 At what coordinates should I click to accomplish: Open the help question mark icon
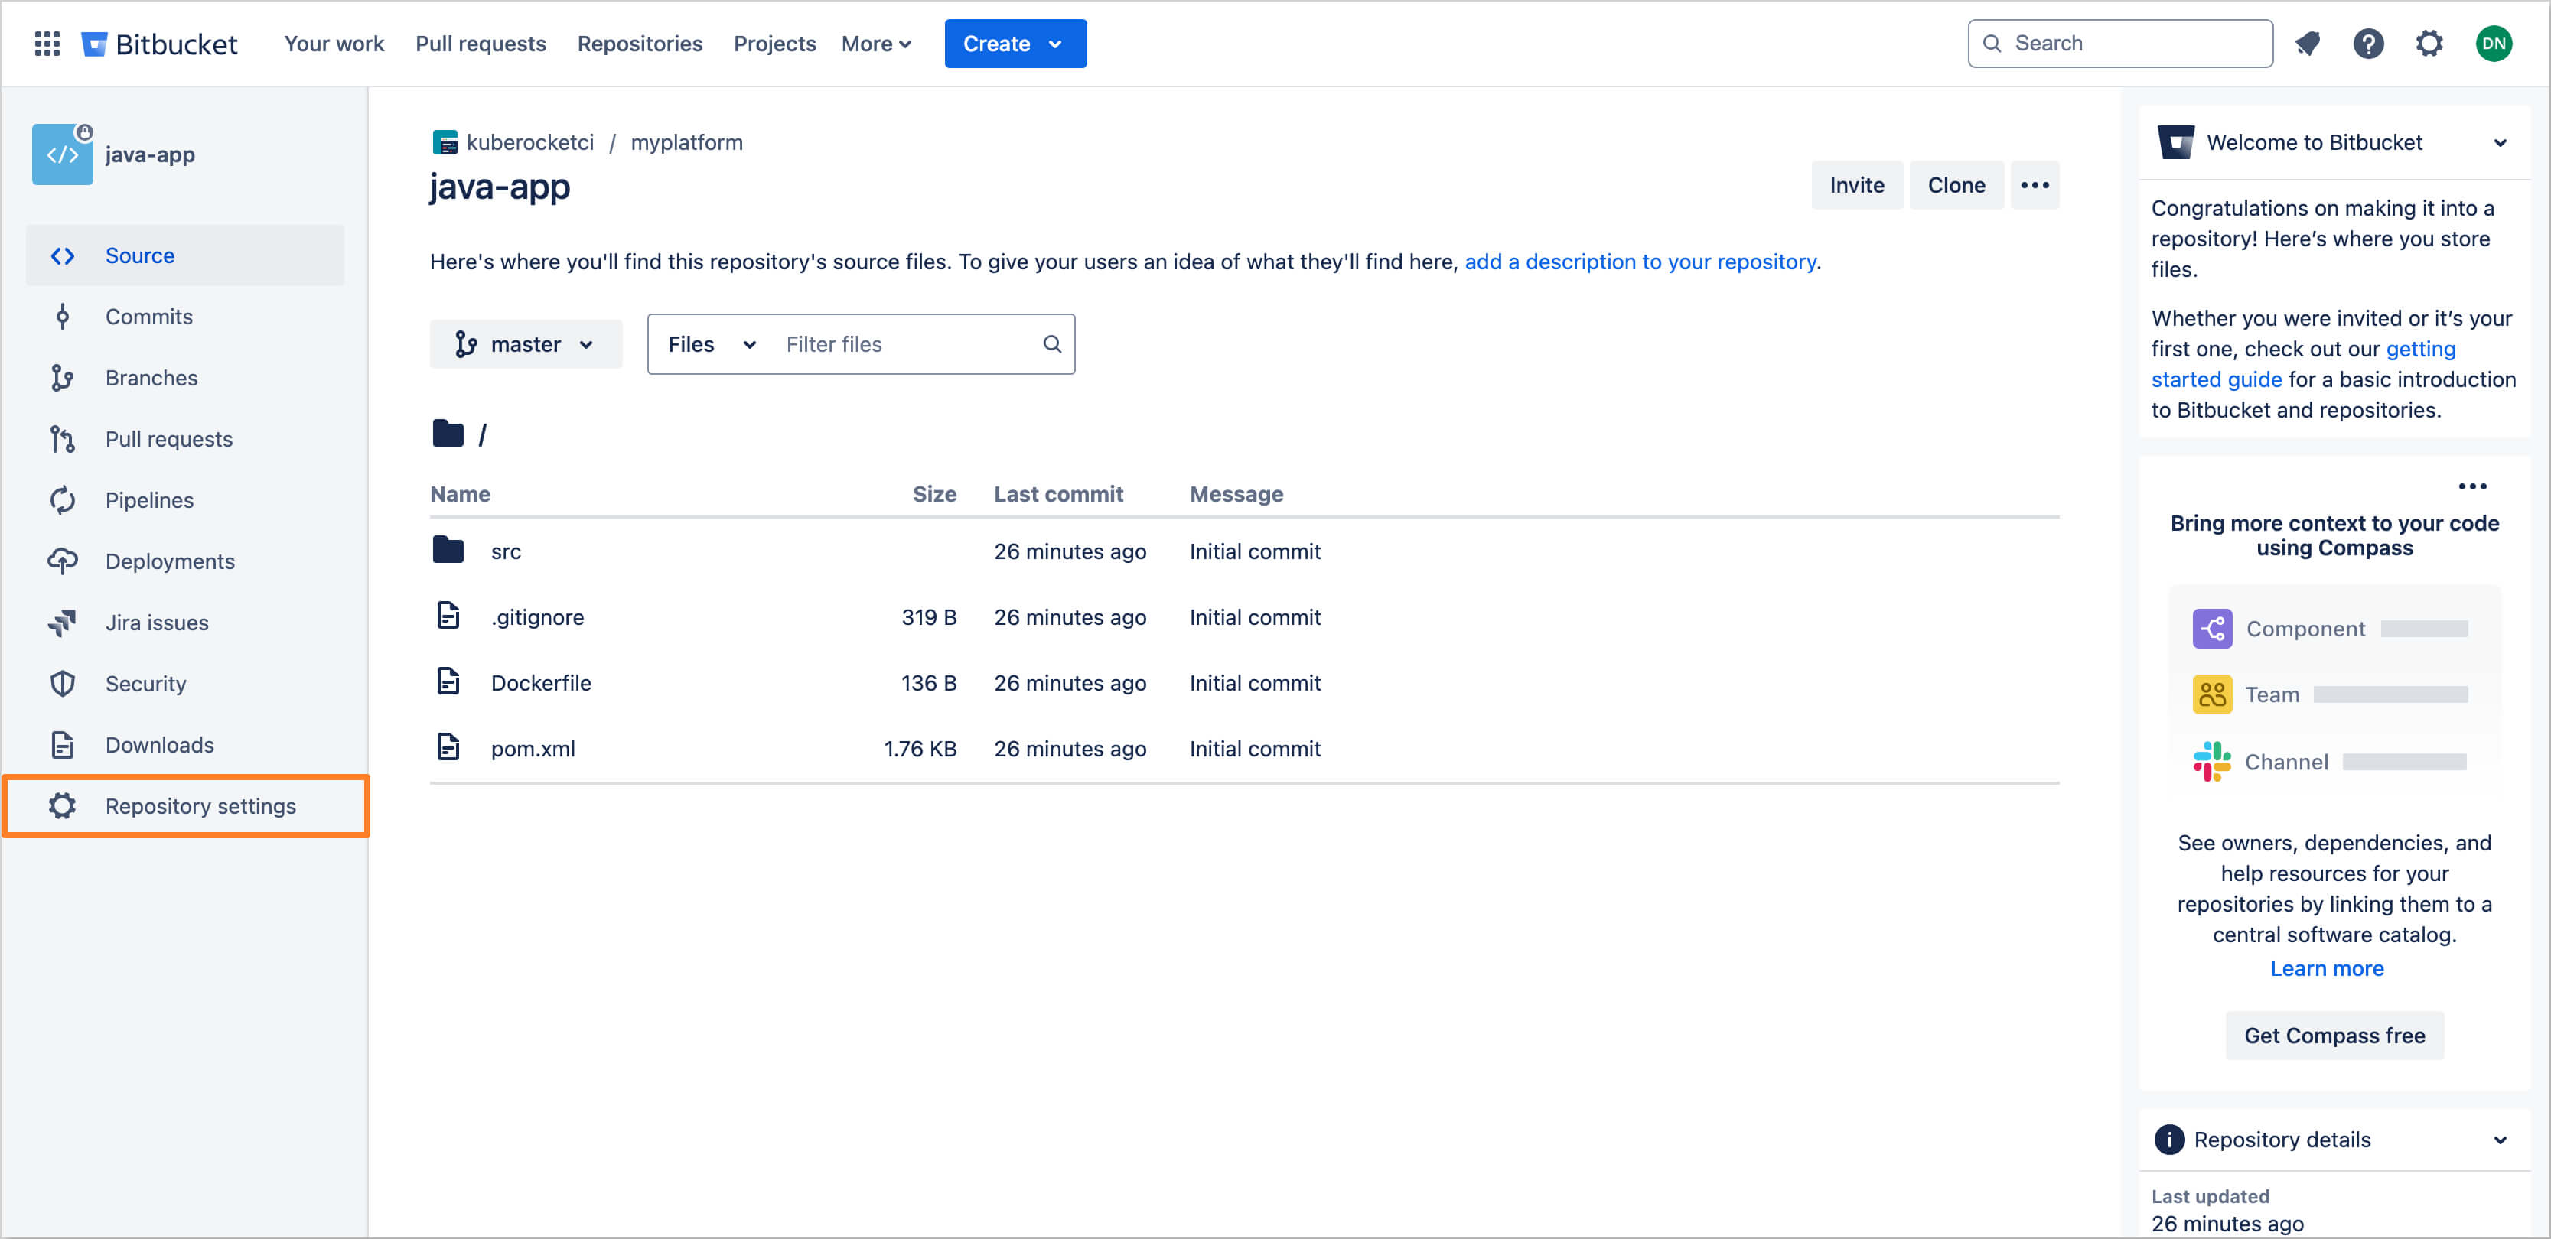2369,44
